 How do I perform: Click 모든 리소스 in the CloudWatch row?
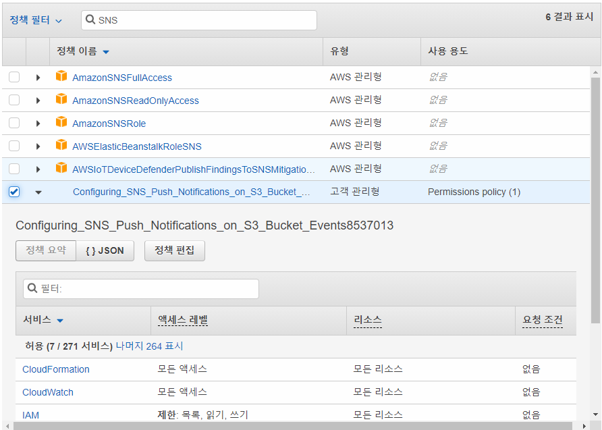[378, 392]
